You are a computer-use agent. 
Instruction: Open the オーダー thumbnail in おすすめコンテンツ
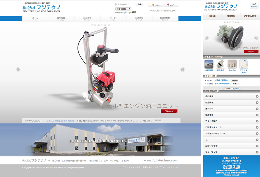[232, 64]
